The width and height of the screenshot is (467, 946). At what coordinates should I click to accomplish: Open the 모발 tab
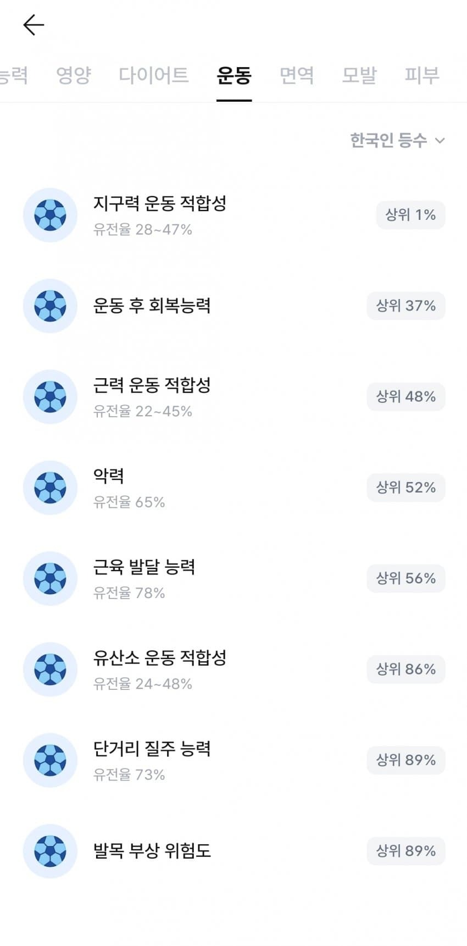[359, 75]
